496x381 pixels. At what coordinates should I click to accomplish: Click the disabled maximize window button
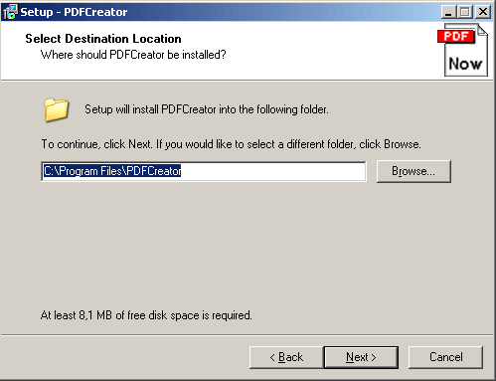(x=465, y=12)
